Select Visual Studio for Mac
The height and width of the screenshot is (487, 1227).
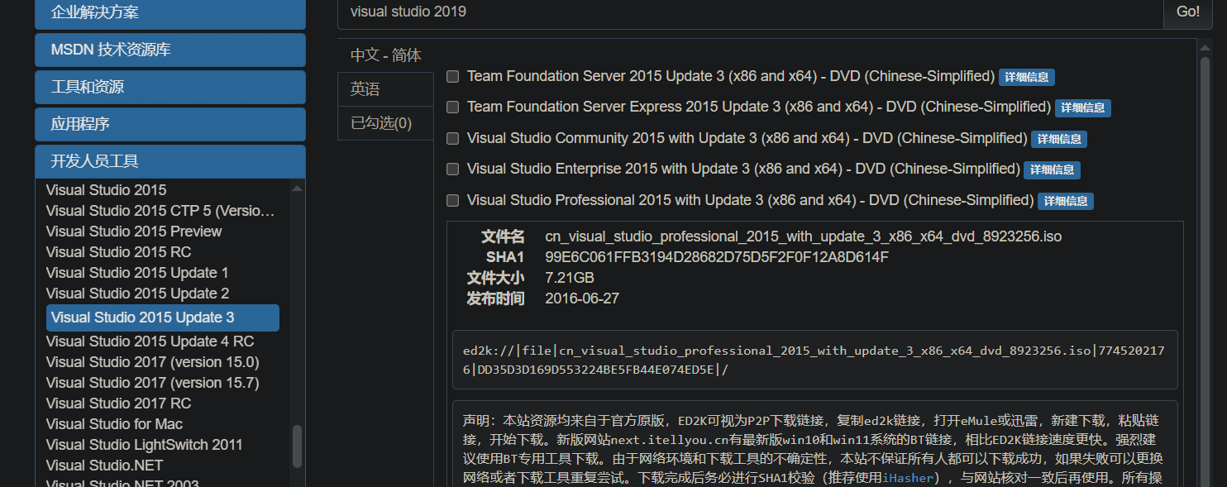point(114,424)
